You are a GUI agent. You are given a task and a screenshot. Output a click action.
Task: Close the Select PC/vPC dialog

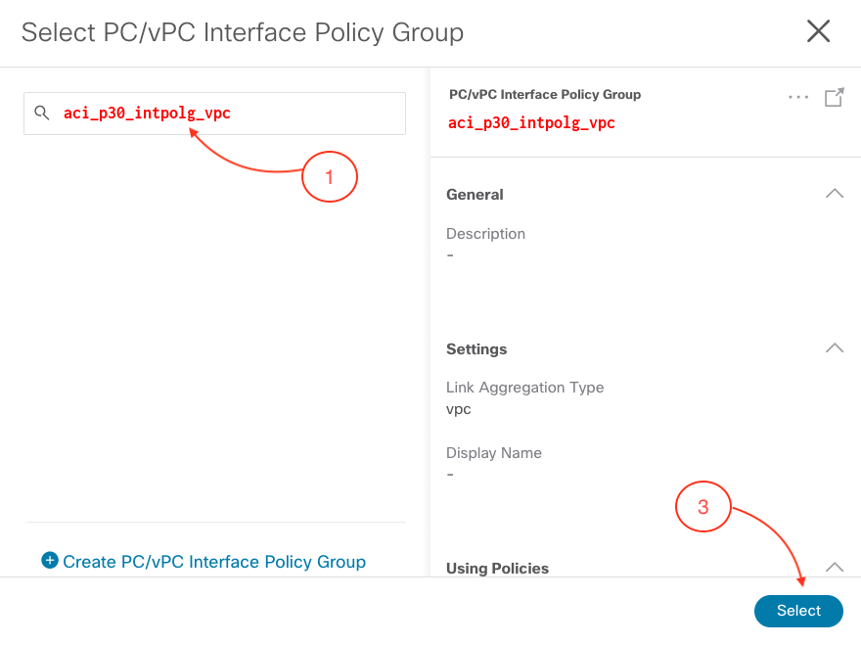tap(818, 30)
